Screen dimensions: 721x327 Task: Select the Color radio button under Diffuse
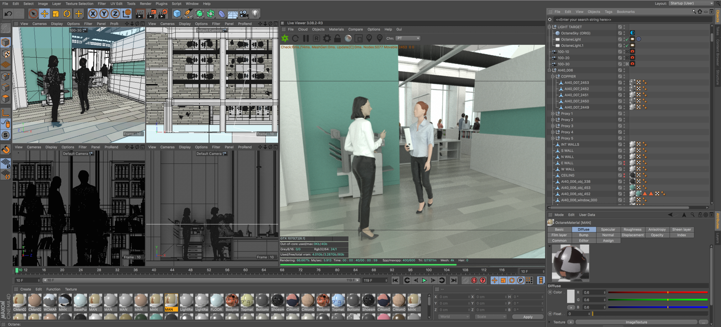click(550, 292)
